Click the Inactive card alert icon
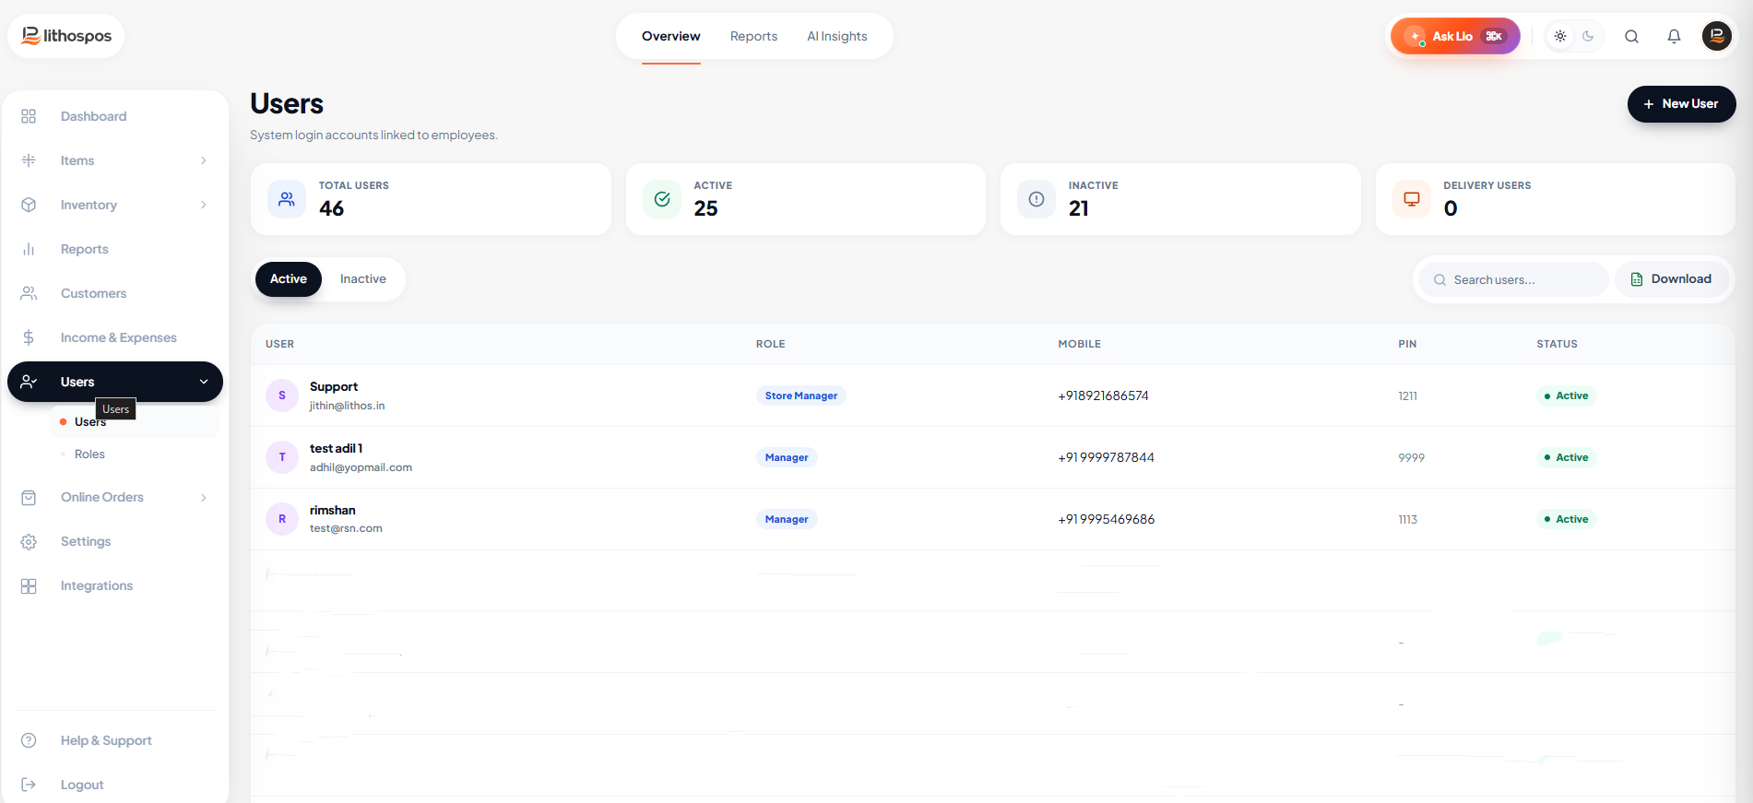Image resolution: width=1753 pixels, height=803 pixels. (1036, 199)
